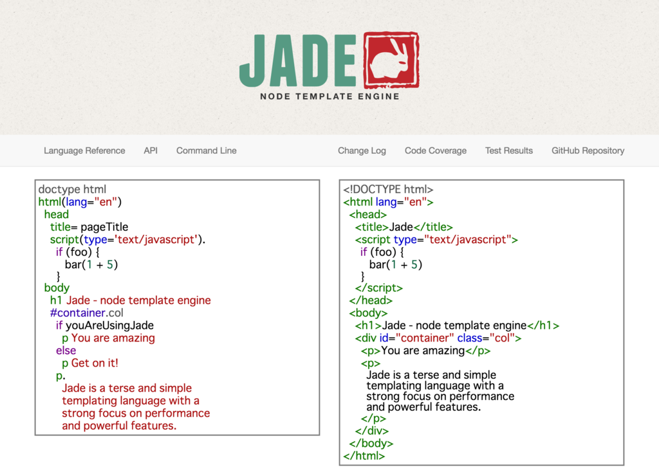Click the 'else' keyword line
Screen dimensions: 659x474
coord(66,351)
